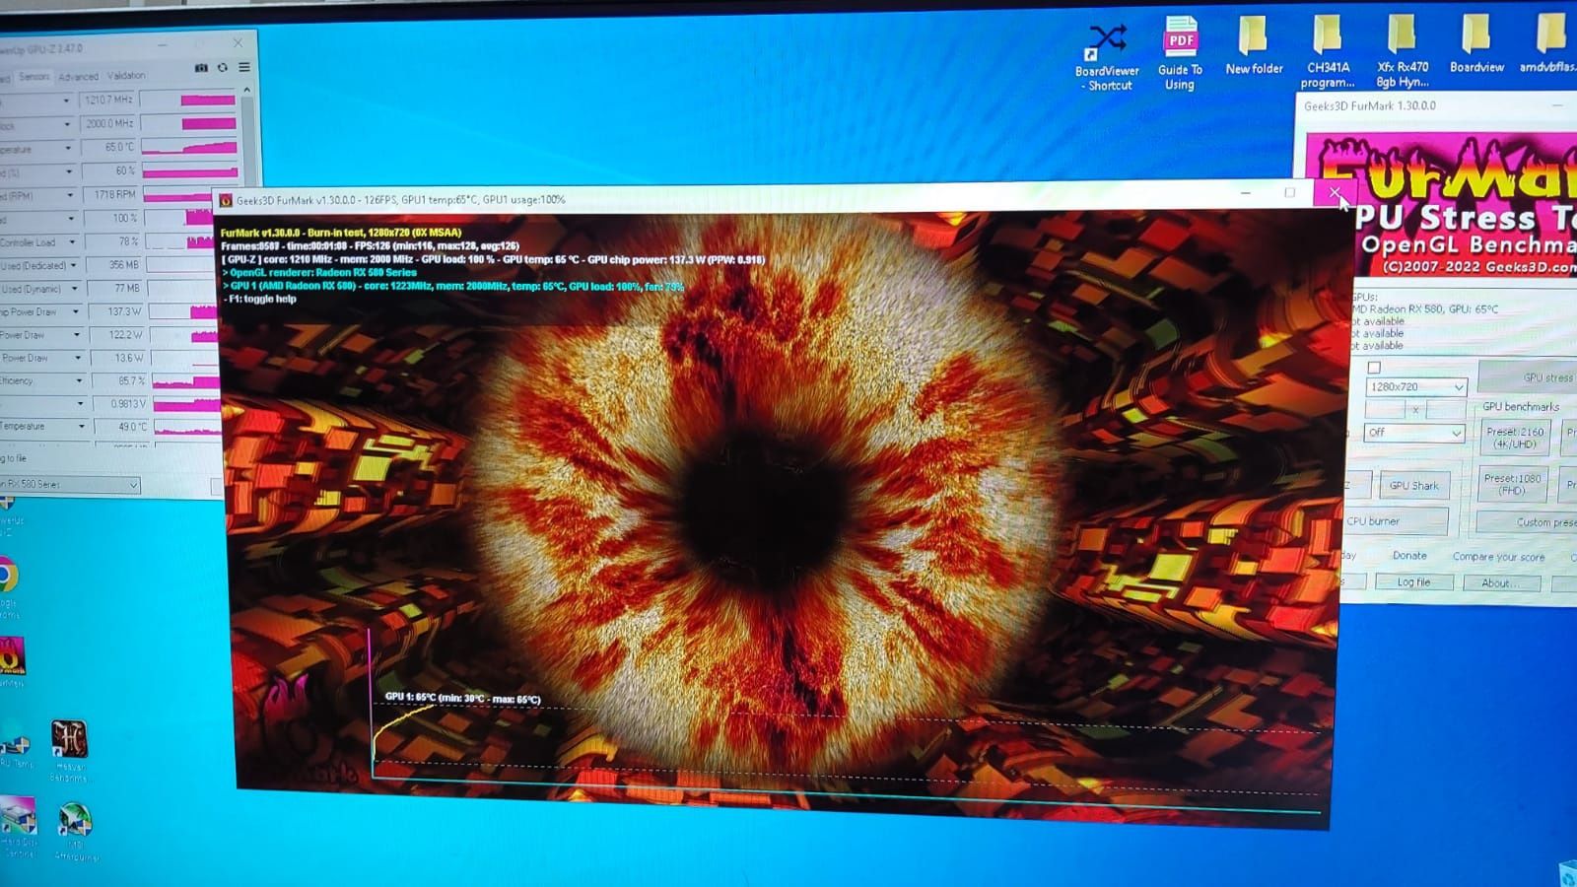Click the GPU clock graph in GPU-Z
This screenshot has width=1577, height=887.
coord(188,100)
